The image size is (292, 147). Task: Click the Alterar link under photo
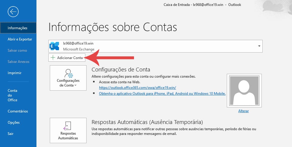[243, 111]
